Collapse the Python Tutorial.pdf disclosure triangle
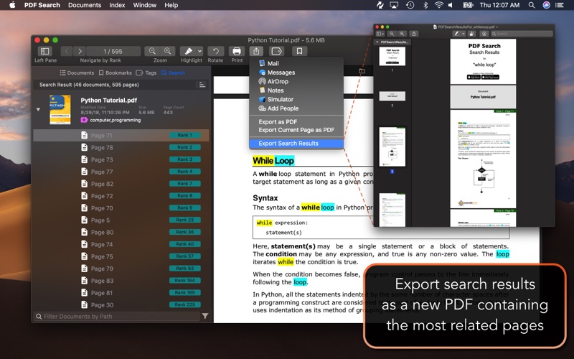The height and width of the screenshot is (359, 574). [x=38, y=110]
